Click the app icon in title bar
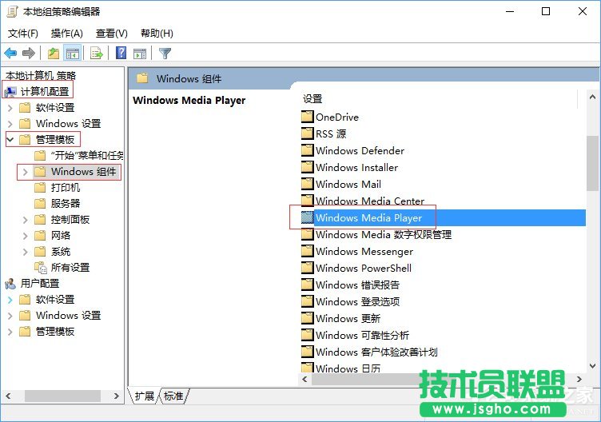This screenshot has height=422, width=601. click(x=12, y=11)
